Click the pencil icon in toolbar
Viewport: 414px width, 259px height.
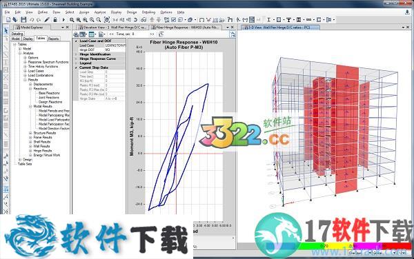tap(47, 20)
